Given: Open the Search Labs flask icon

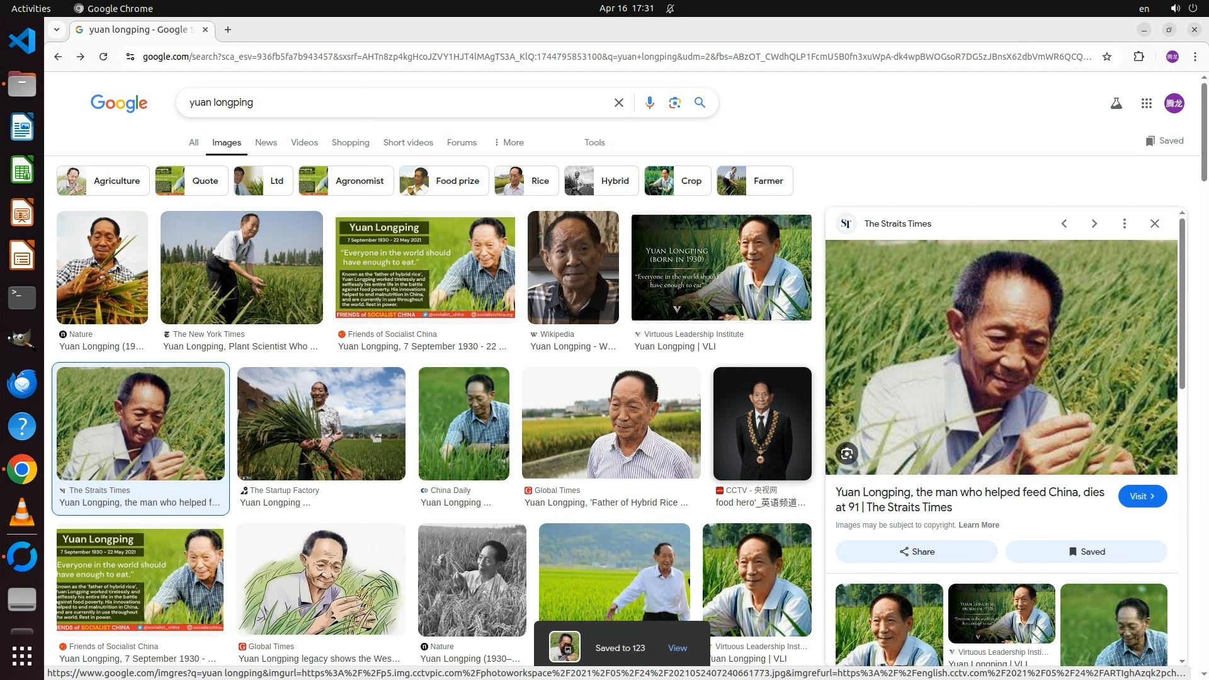Looking at the screenshot, I should (x=1116, y=103).
